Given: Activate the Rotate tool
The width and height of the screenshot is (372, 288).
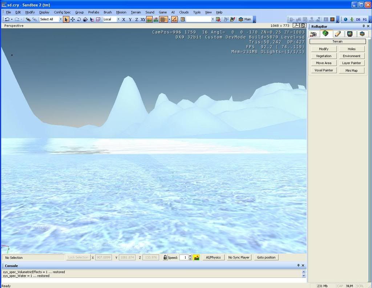Looking at the screenshot, I should click(x=79, y=19).
